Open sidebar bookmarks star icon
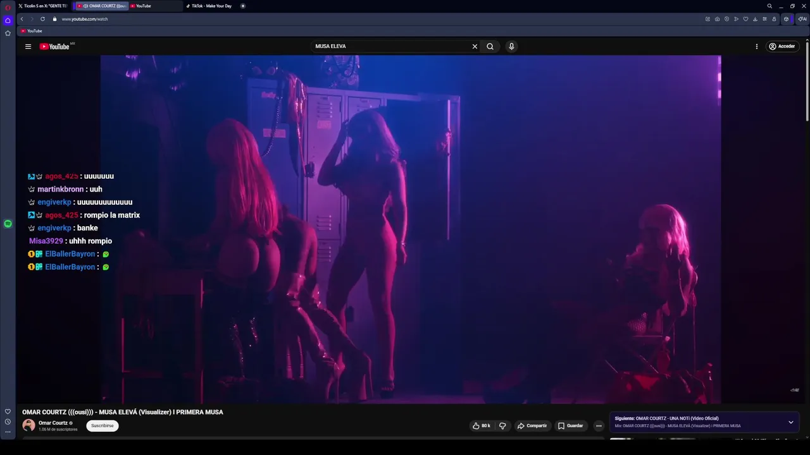The image size is (810, 455). (8, 33)
